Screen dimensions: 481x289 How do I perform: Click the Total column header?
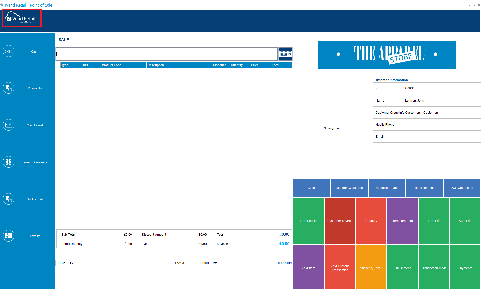click(282, 65)
